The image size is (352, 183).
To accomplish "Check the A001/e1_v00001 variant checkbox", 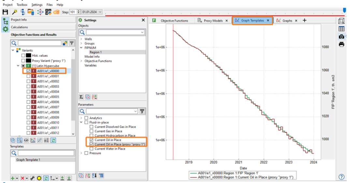I will coord(28,76).
